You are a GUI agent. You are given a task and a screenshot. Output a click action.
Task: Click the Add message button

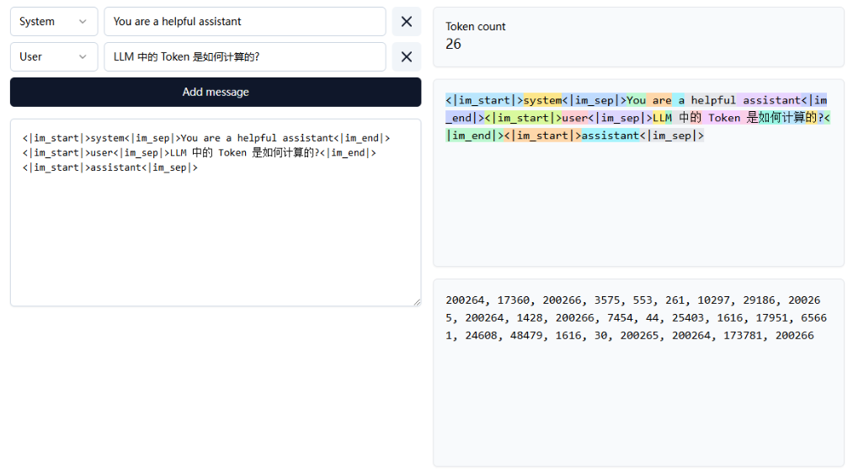click(x=216, y=92)
